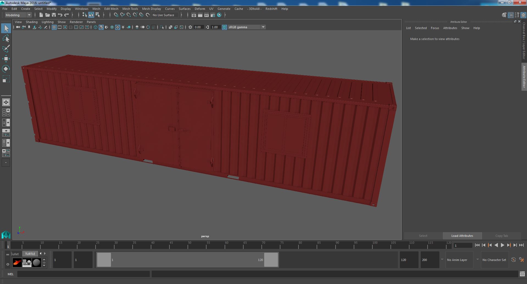Render the current frame
This screenshot has width=527, height=284.
pos(200,15)
